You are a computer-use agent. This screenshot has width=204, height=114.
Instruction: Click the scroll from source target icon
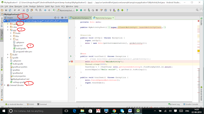point(55,18)
